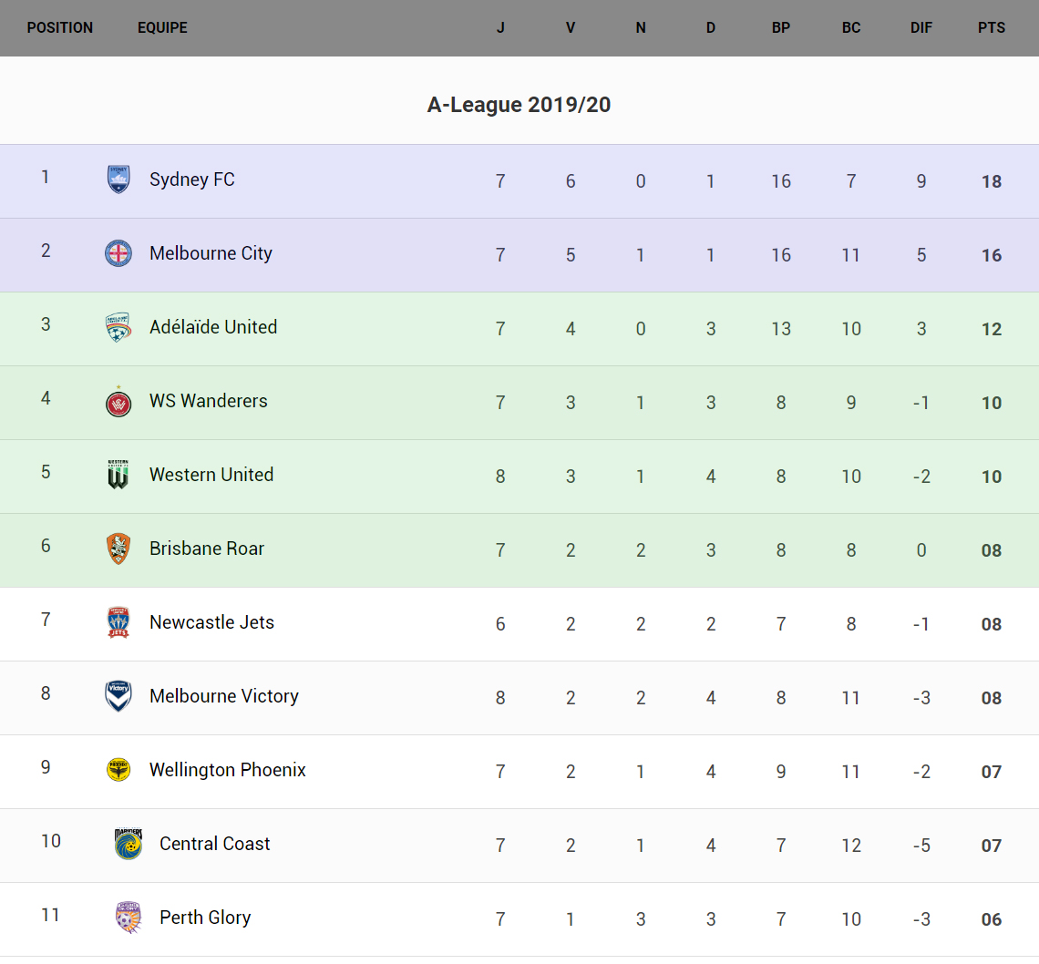Click the Wellington Phoenix yellow logo
1039x964 pixels.
click(x=118, y=770)
